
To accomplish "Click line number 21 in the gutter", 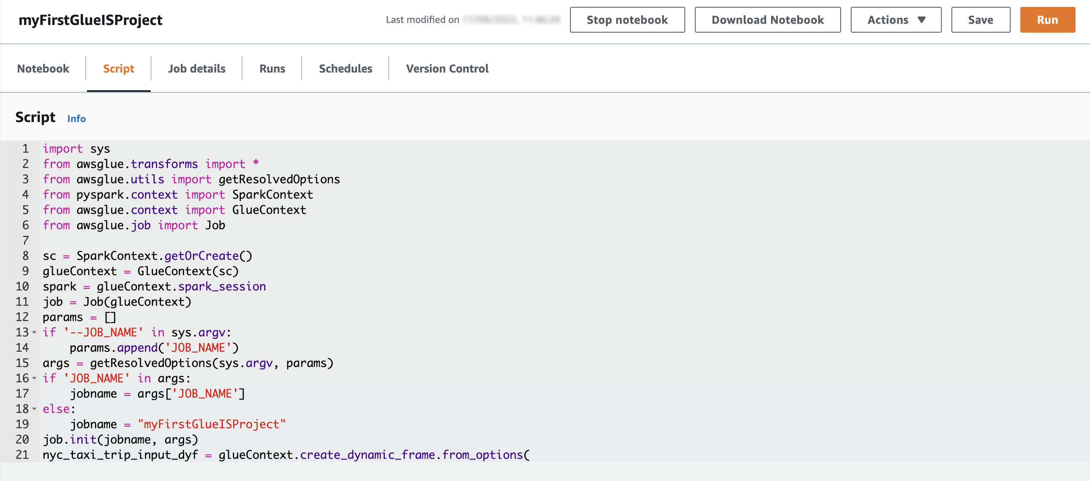I will click(x=23, y=455).
